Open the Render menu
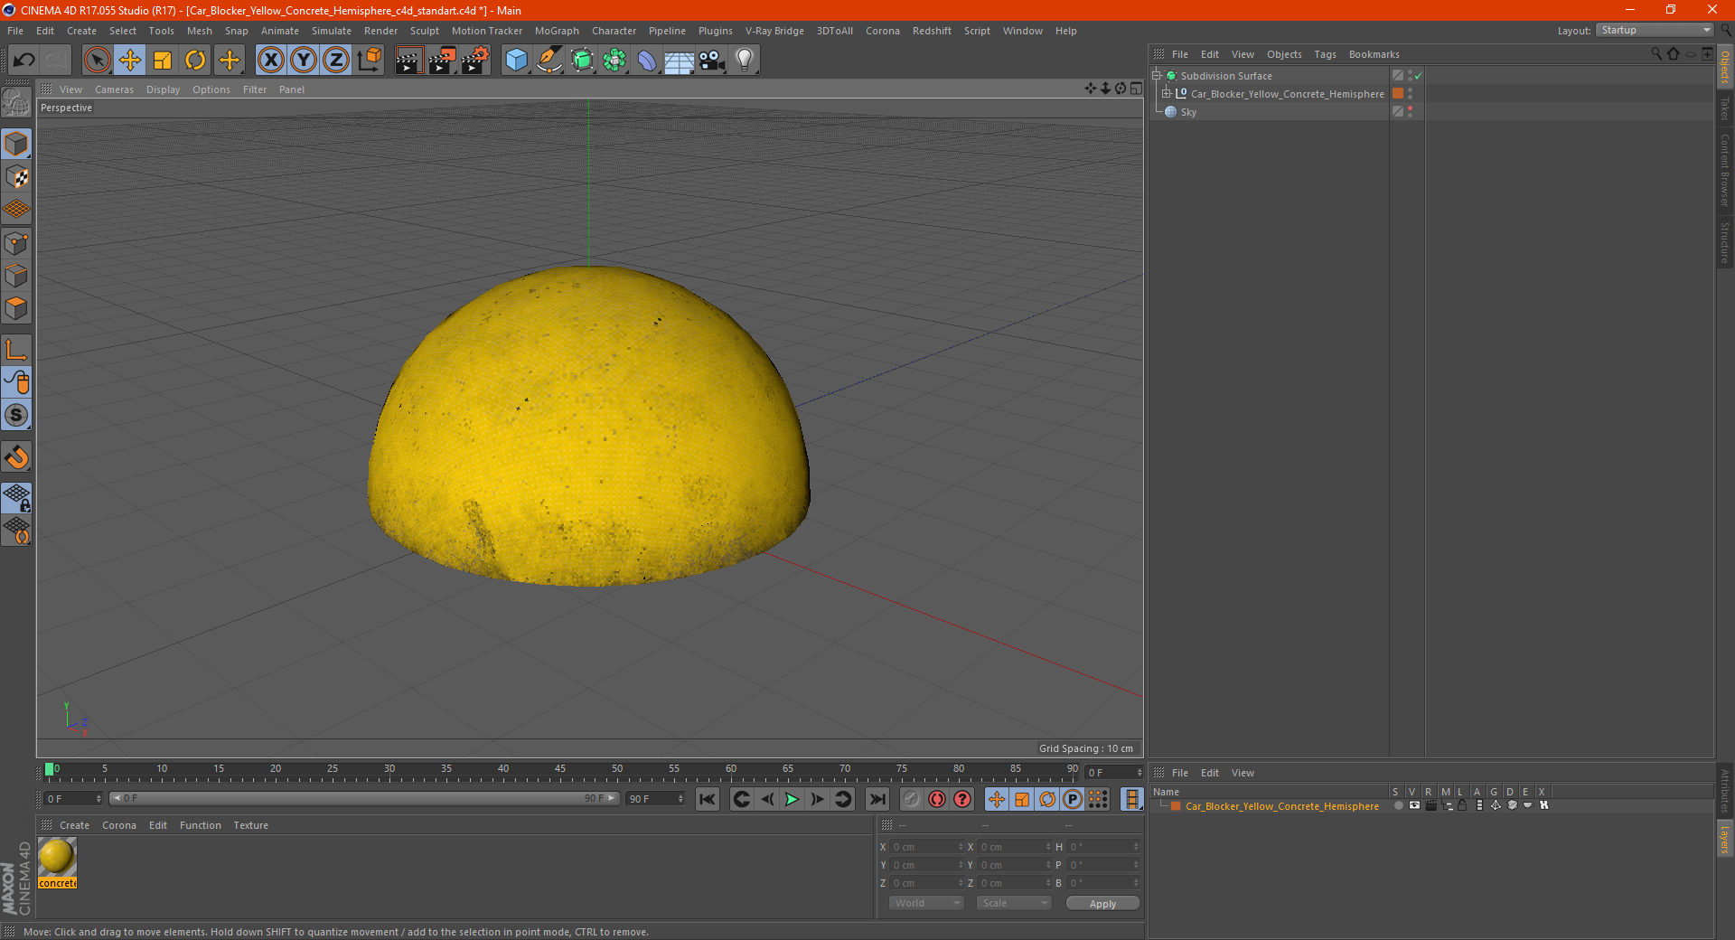The width and height of the screenshot is (1735, 940). click(380, 31)
